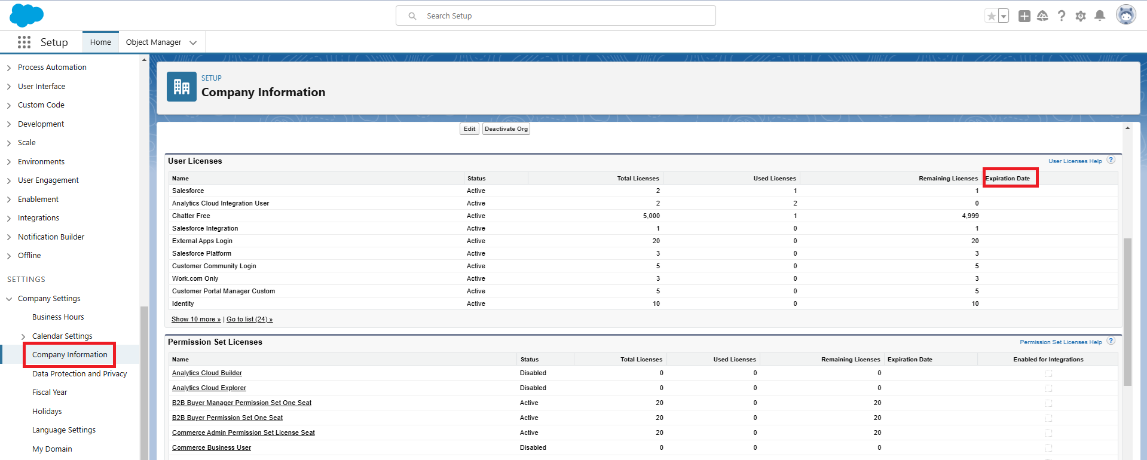Open Commerce Business User license
This screenshot has width=1147, height=460.
212,447
